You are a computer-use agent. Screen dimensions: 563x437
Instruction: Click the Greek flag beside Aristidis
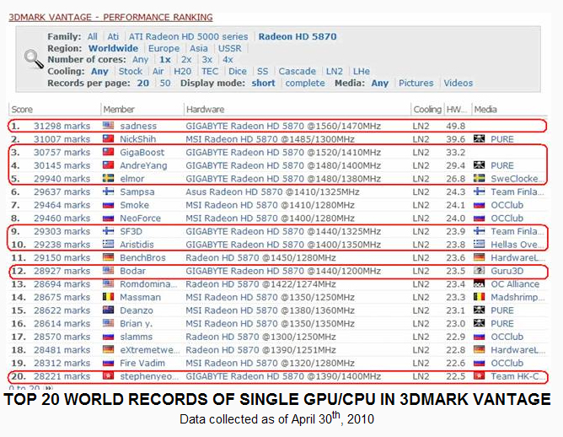tap(108, 245)
